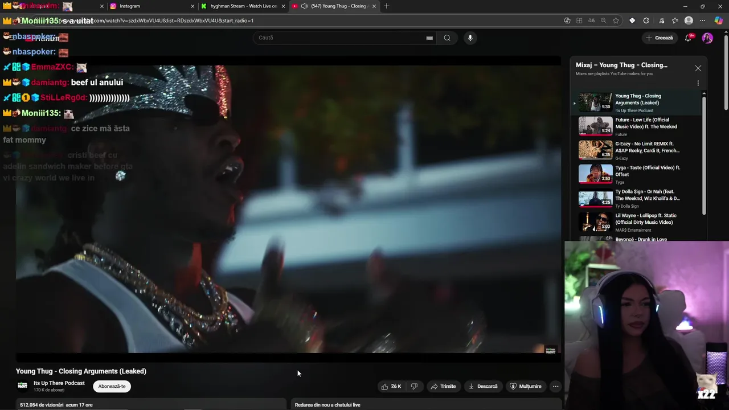Play G-Eazy - No Limit REMIX thumbnail

point(595,150)
